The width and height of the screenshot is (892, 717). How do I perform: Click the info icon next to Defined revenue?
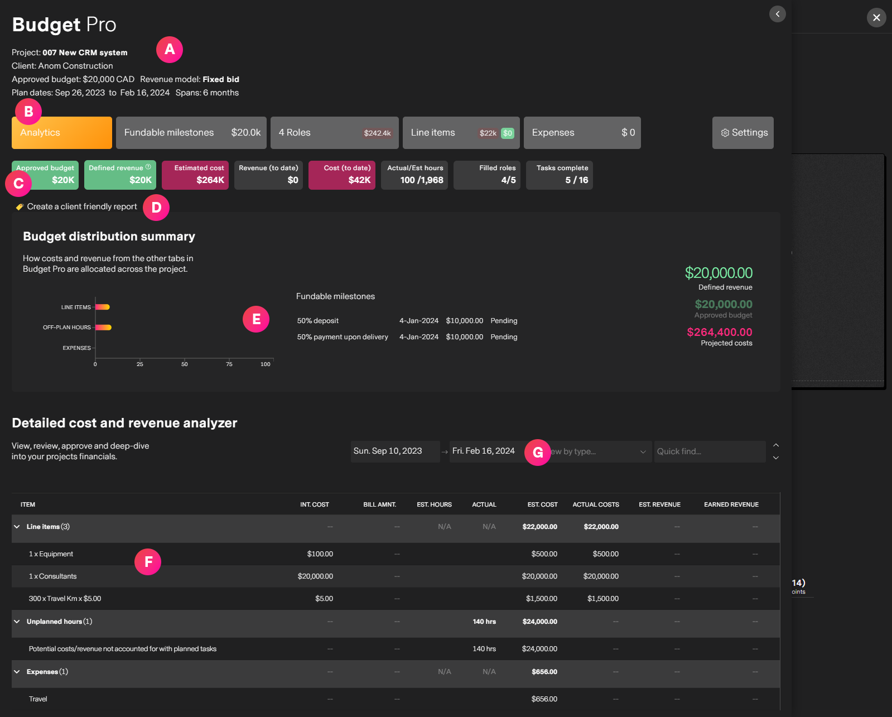(x=148, y=167)
